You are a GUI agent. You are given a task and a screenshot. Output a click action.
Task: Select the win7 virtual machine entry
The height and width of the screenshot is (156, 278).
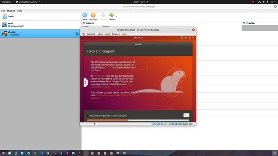tap(40, 25)
